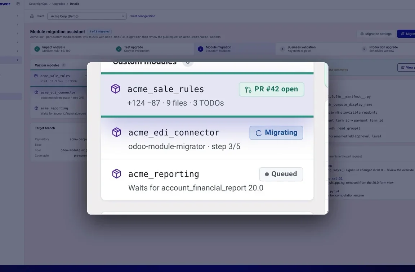Image resolution: width=415 pixels, height=272 pixels.
Task: Click the magnified acme_edi_connector module name
Action: (x=174, y=133)
